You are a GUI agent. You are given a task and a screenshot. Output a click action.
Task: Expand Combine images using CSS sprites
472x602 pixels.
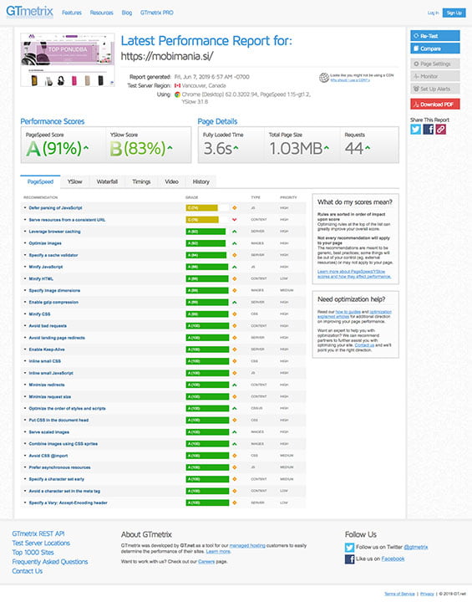pos(63,444)
